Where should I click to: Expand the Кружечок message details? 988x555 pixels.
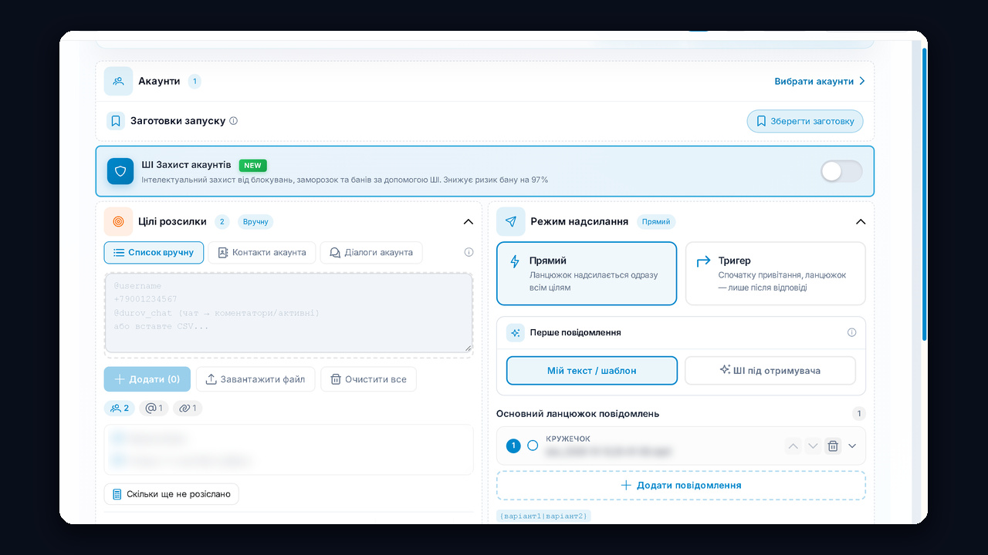pos(852,446)
